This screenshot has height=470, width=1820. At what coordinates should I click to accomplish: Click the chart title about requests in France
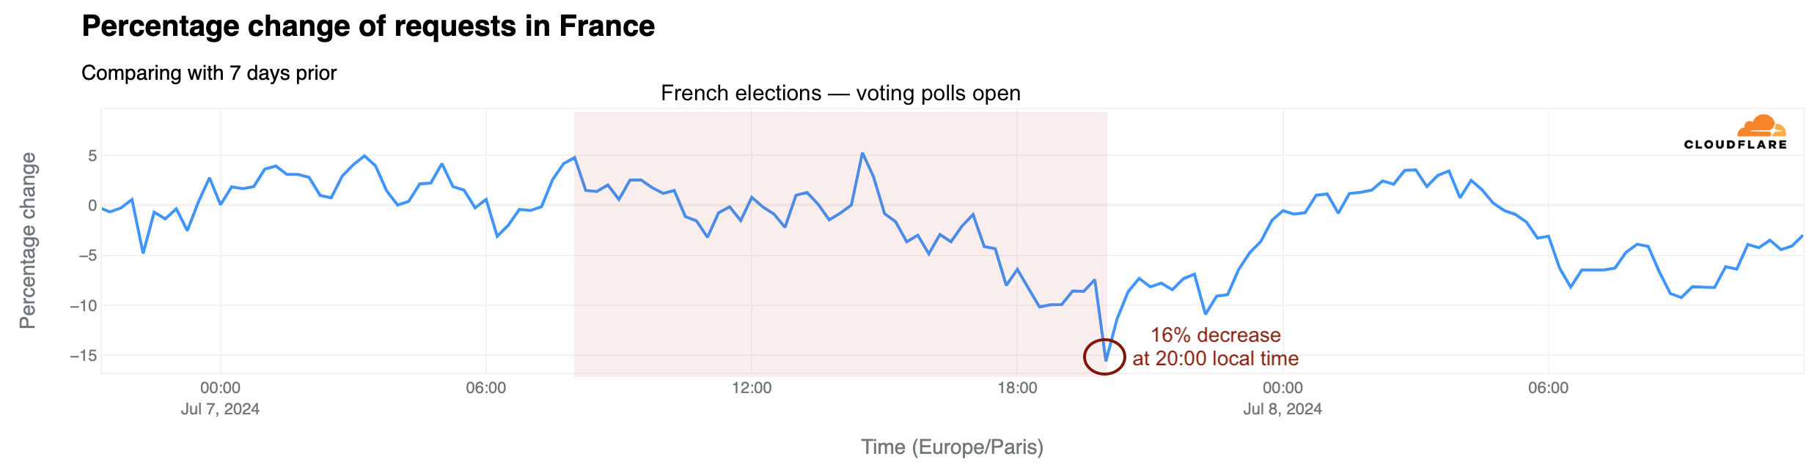tap(368, 26)
